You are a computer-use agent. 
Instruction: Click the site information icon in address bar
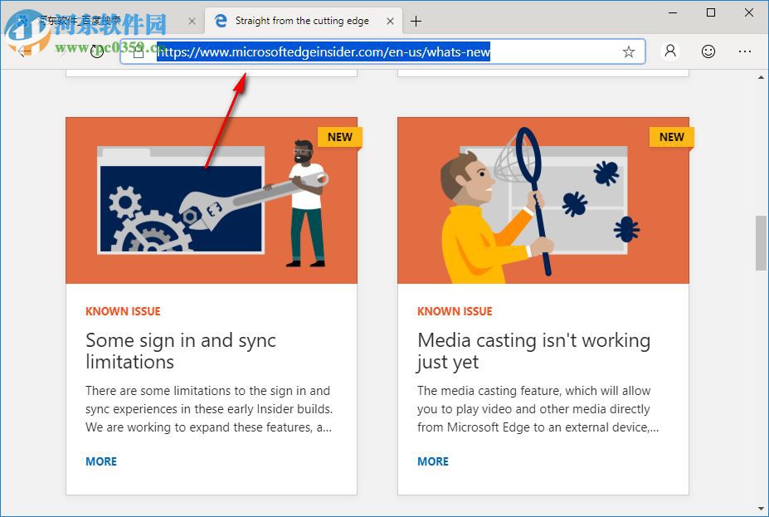(138, 51)
